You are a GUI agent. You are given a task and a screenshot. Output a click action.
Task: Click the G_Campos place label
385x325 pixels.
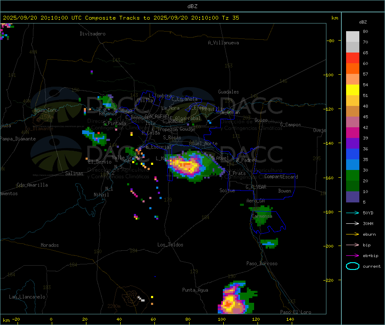click(290, 125)
